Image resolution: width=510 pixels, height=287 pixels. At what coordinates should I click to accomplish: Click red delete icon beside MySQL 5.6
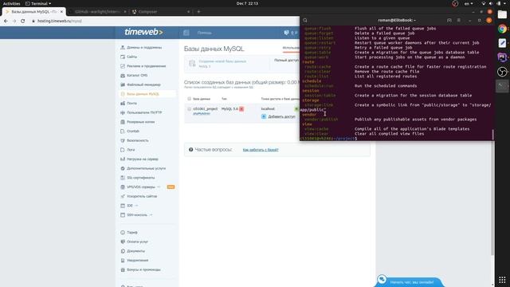241,109
